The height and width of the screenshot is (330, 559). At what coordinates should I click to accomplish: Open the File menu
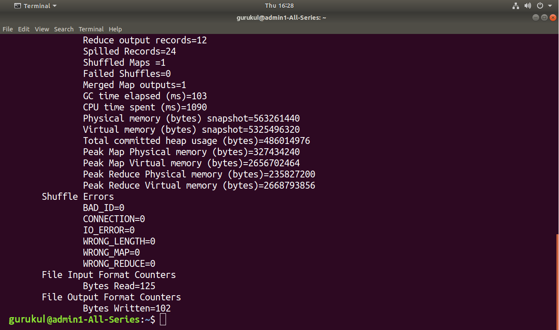[x=8, y=29]
